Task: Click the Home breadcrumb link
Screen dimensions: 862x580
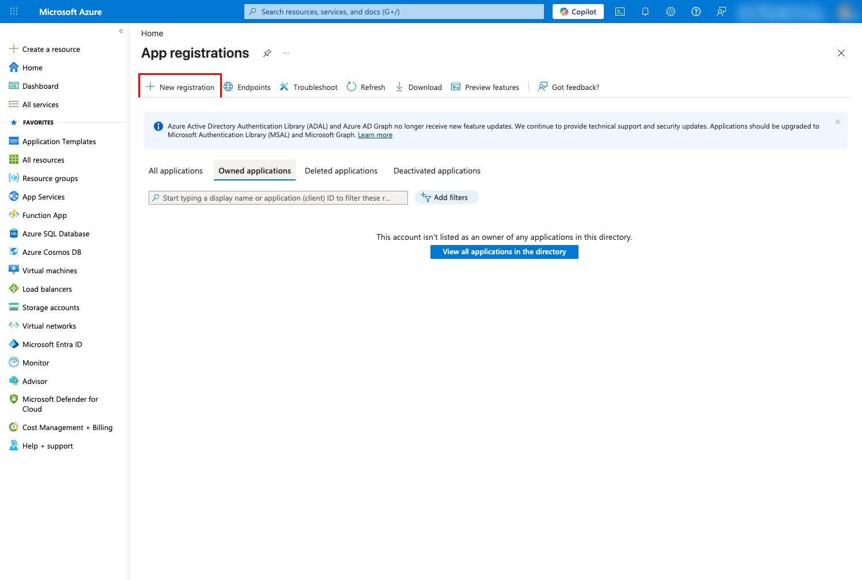Action: (152, 33)
